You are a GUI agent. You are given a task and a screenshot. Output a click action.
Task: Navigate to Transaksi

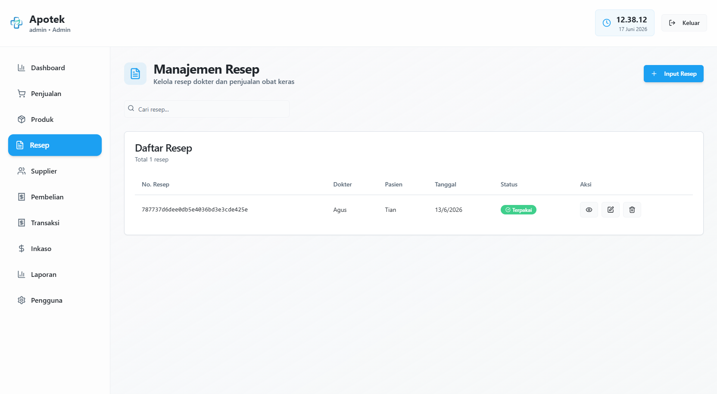click(55, 223)
